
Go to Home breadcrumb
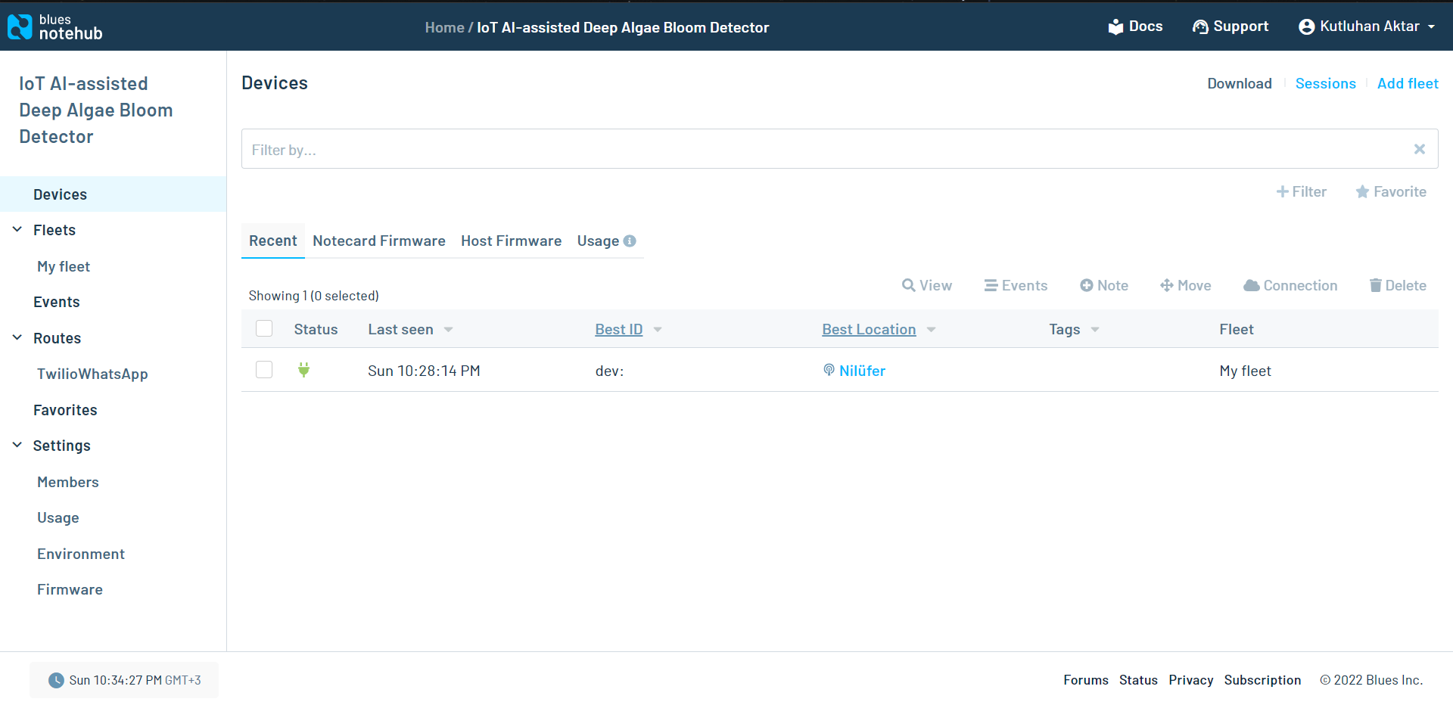444,27
